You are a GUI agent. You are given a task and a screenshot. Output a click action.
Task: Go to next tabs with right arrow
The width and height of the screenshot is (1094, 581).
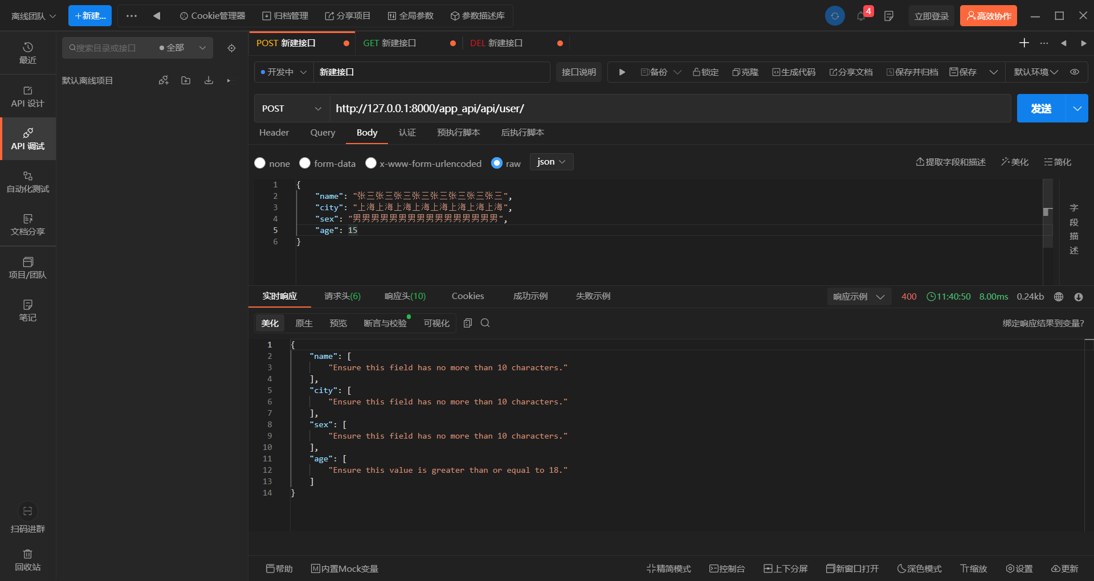click(x=1083, y=43)
